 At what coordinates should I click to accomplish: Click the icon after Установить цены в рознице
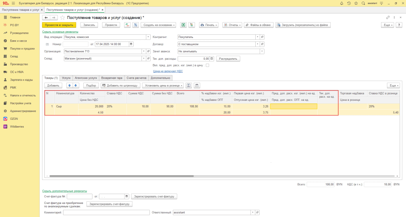coord(188,85)
